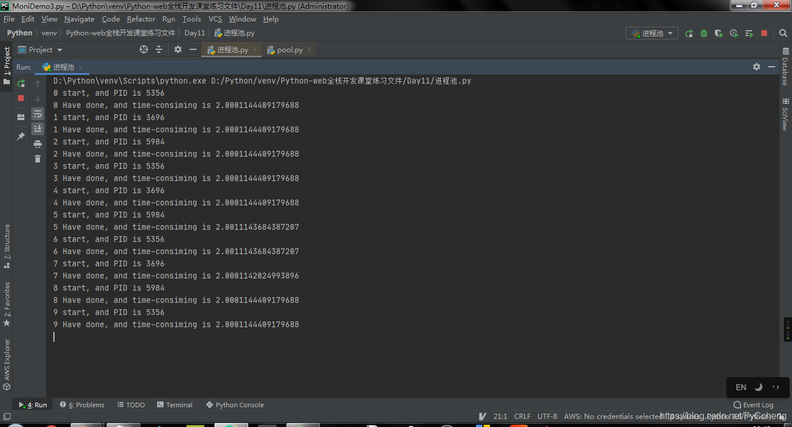The image size is (792, 427).
Task: Open the 6: Problems bottom tab
Action: (x=82, y=405)
